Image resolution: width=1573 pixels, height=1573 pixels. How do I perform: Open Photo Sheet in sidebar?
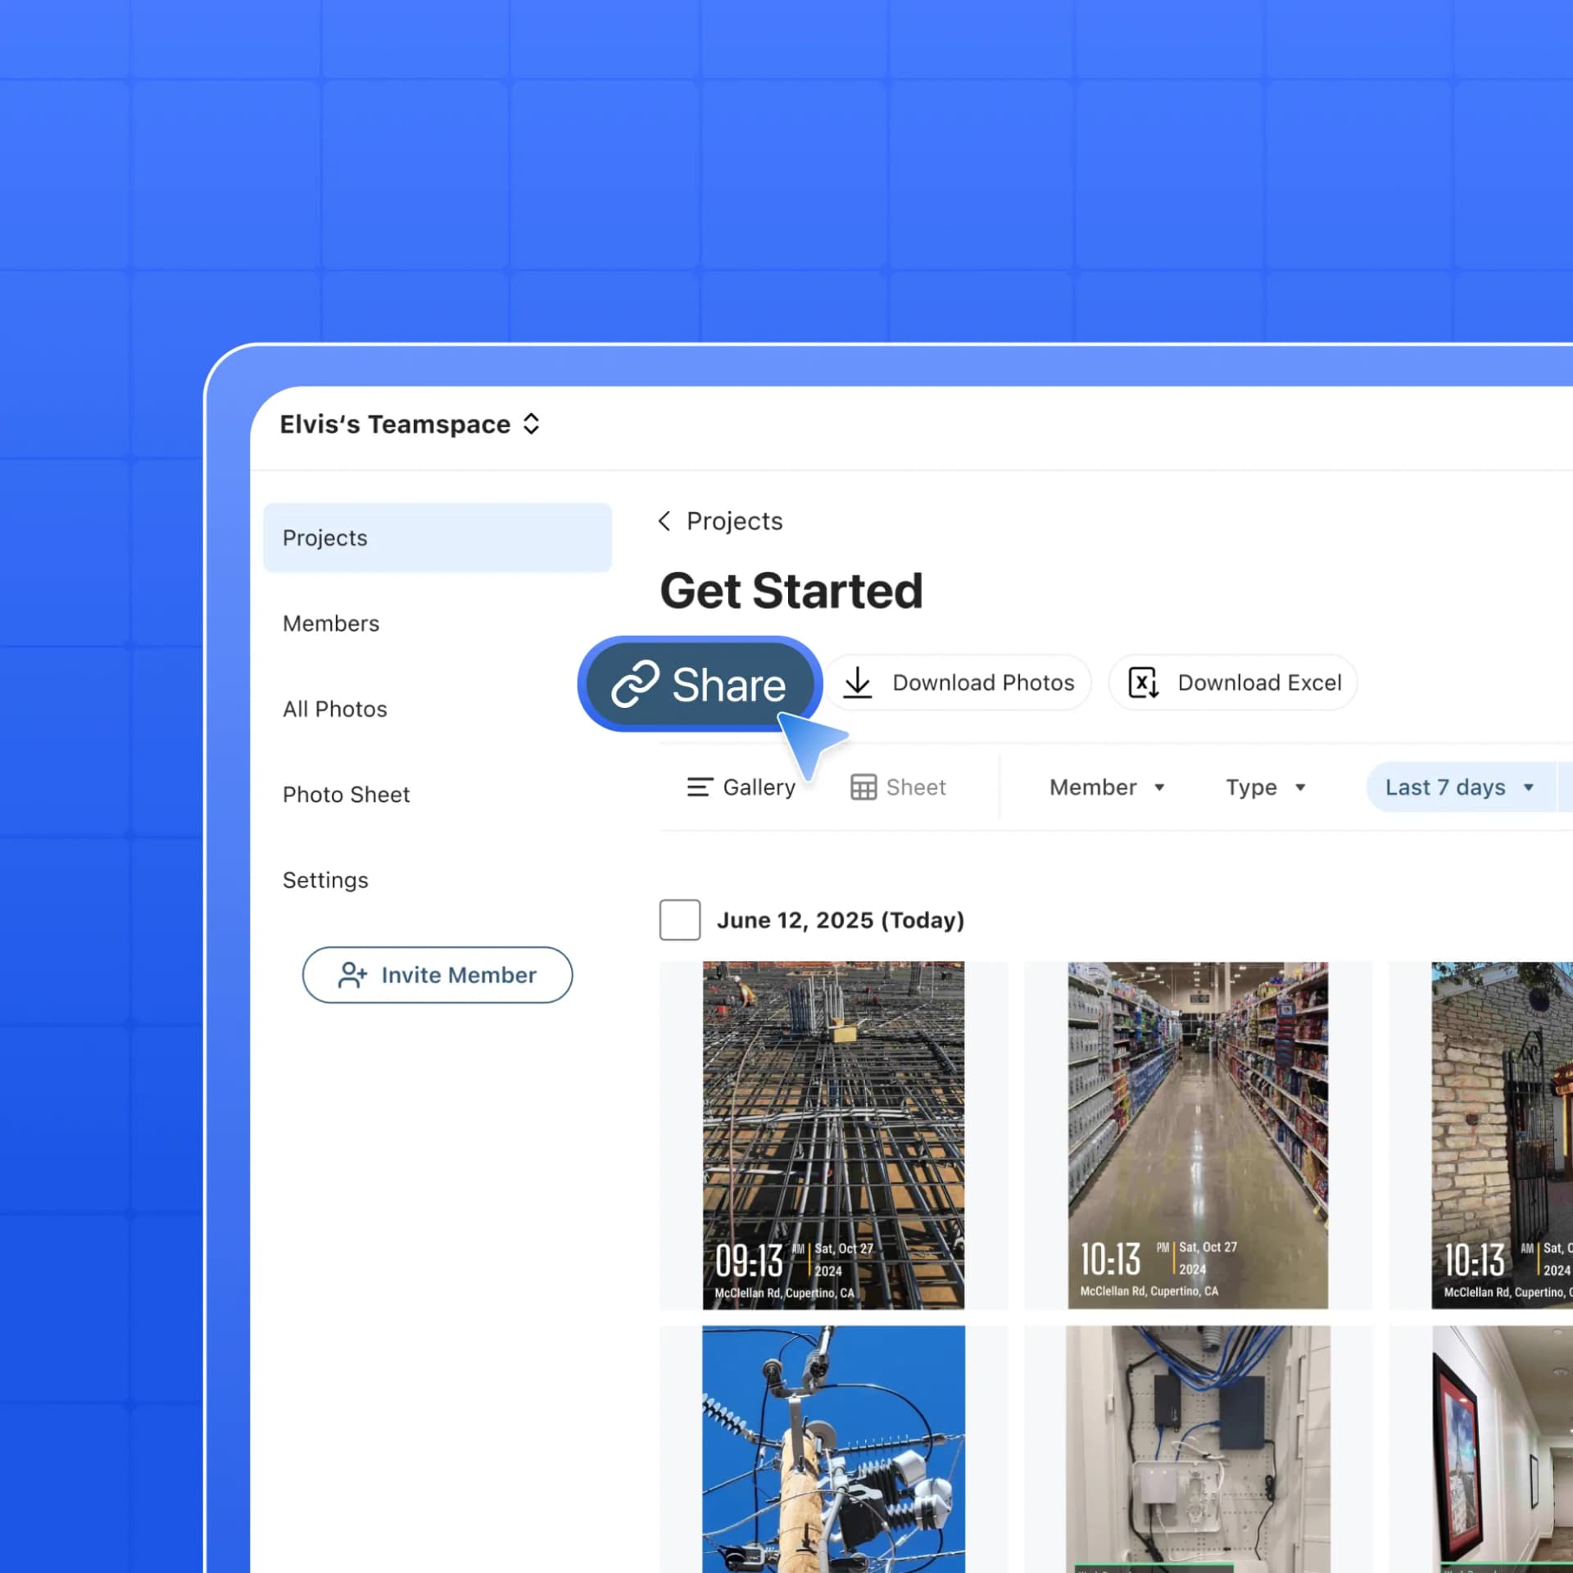pos(346,795)
